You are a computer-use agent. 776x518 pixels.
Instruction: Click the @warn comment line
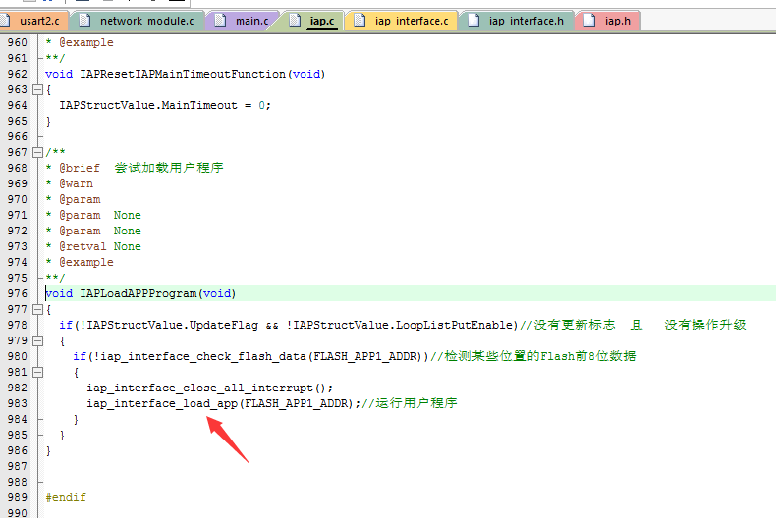70,183
